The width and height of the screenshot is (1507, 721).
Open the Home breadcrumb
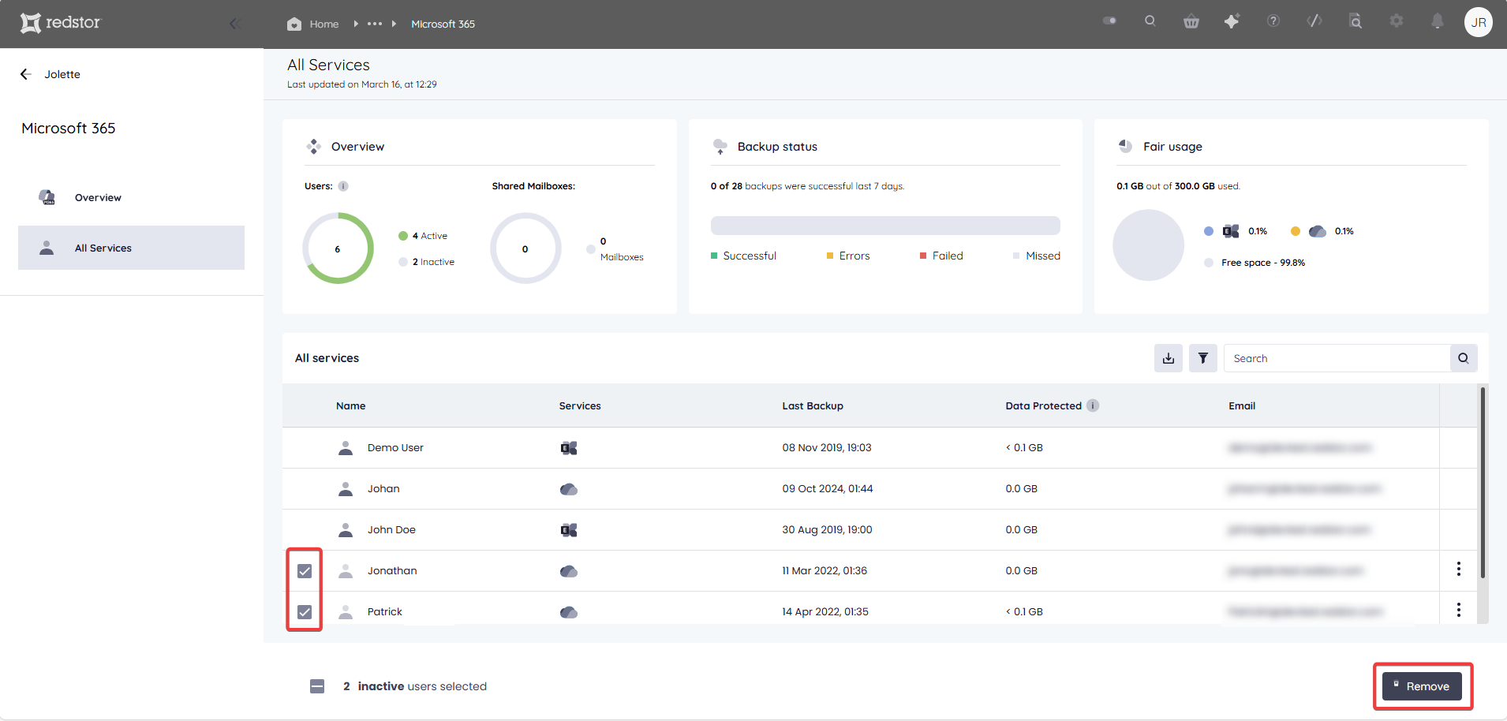[313, 24]
